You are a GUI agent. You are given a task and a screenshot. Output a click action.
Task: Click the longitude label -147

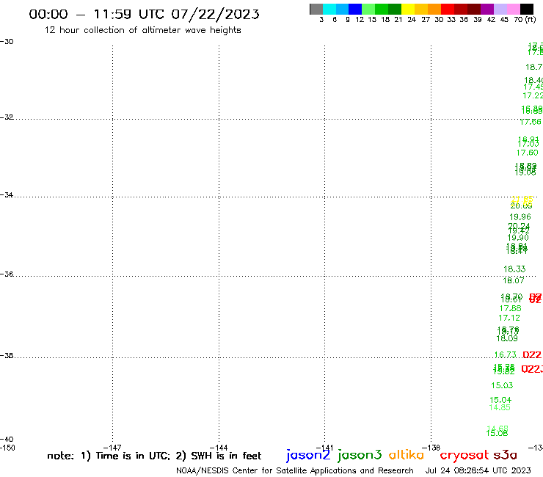click(112, 448)
